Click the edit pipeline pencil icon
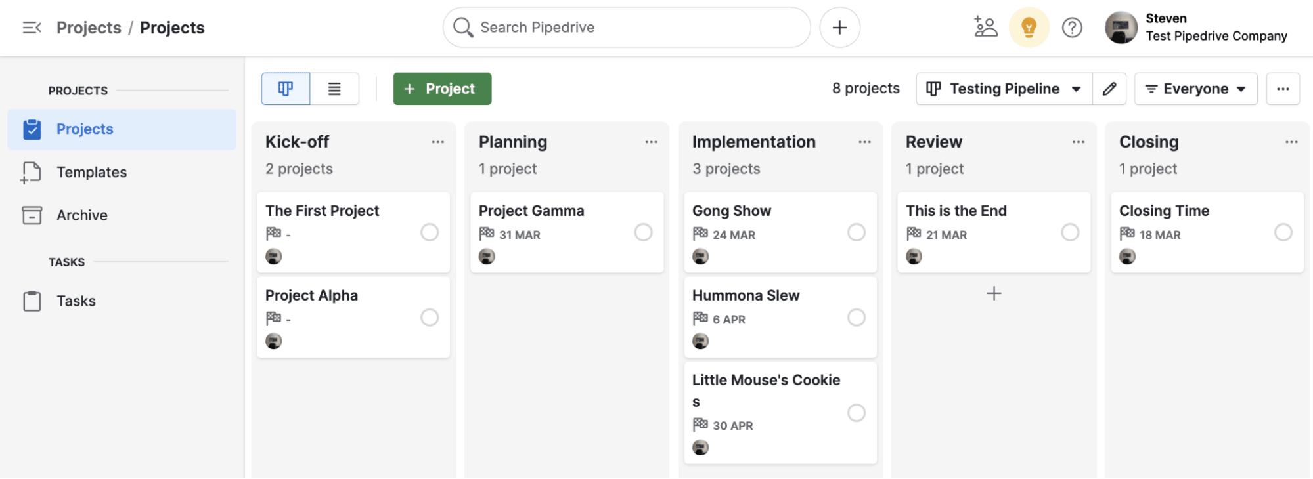Viewport: 1313px width, 479px height. [x=1109, y=89]
